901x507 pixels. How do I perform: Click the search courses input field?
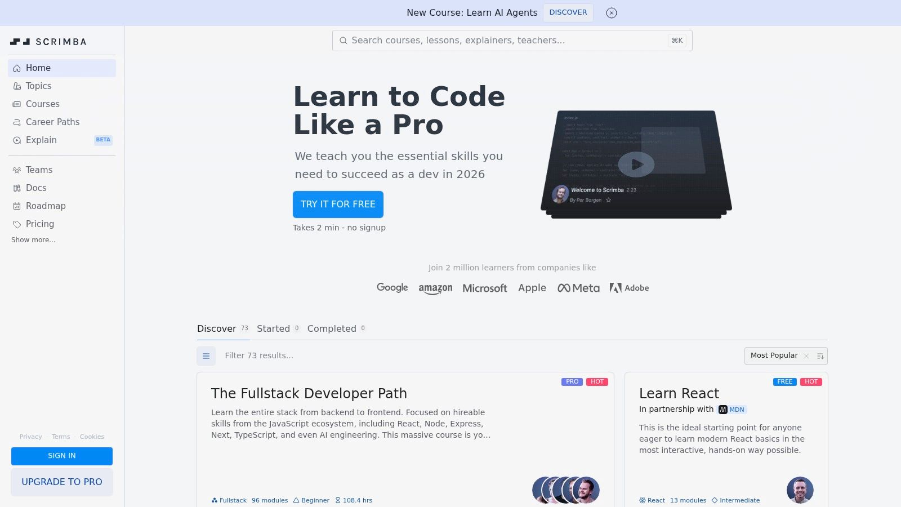coord(512,41)
